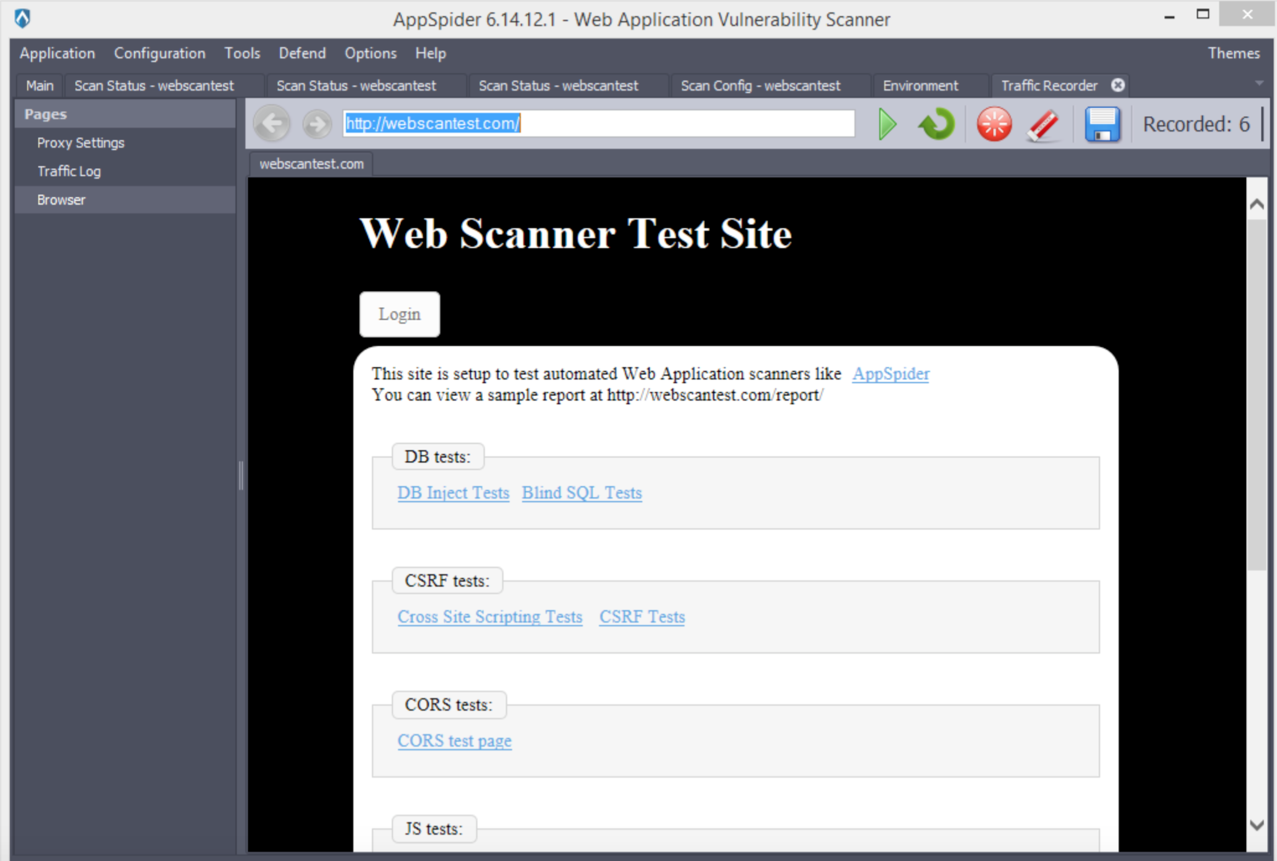Follow the AppSpider hyperlink
Screen dimensions: 1277x861
click(x=890, y=373)
